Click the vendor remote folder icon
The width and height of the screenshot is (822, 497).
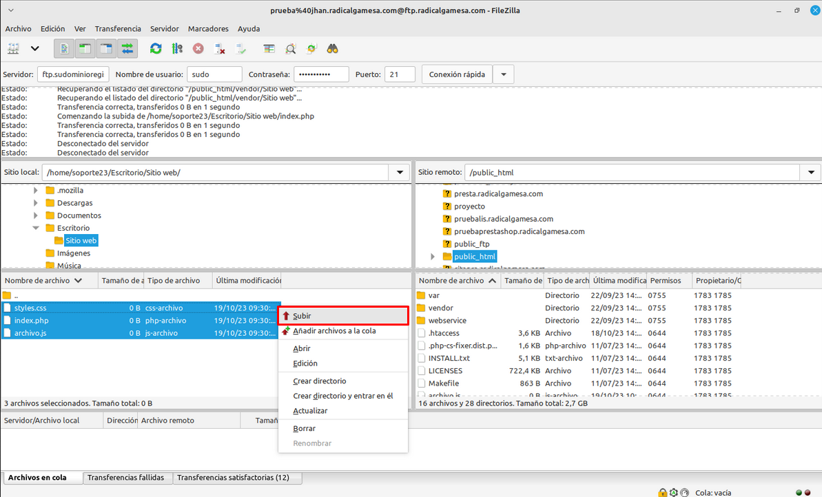(x=421, y=308)
